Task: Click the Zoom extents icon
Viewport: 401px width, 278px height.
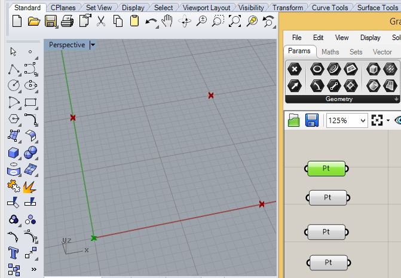Action: pos(235,21)
